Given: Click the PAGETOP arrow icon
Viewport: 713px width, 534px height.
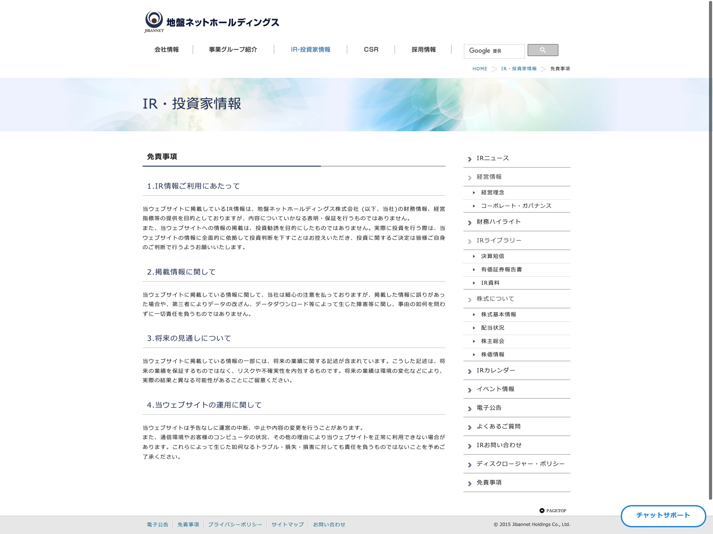Looking at the screenshot, I should (542, 511).
